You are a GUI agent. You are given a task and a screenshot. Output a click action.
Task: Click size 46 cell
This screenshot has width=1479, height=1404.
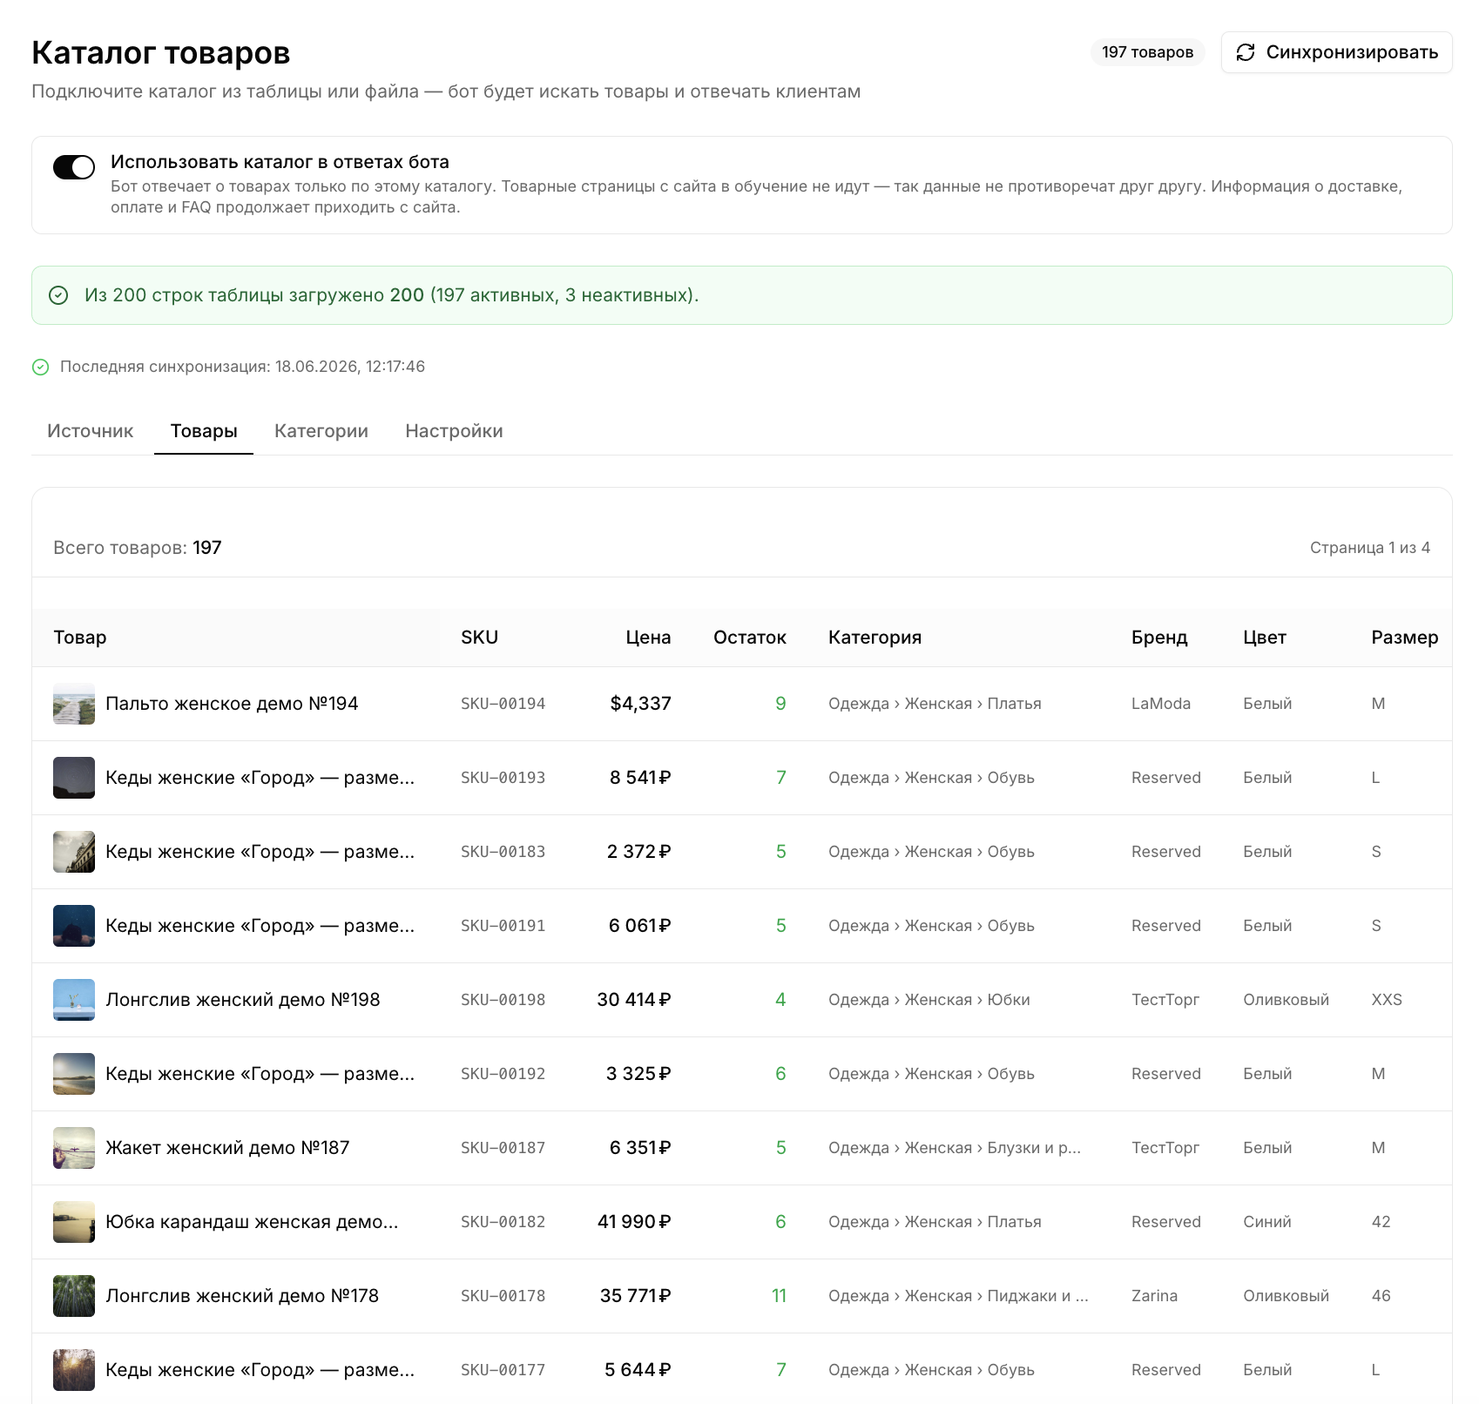(x=1381, y=1296)
